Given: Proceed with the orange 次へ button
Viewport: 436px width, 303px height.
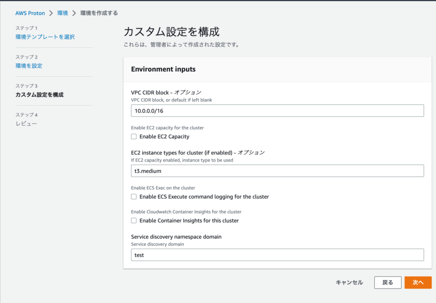Looking at the screenshot, I should 418,283.
